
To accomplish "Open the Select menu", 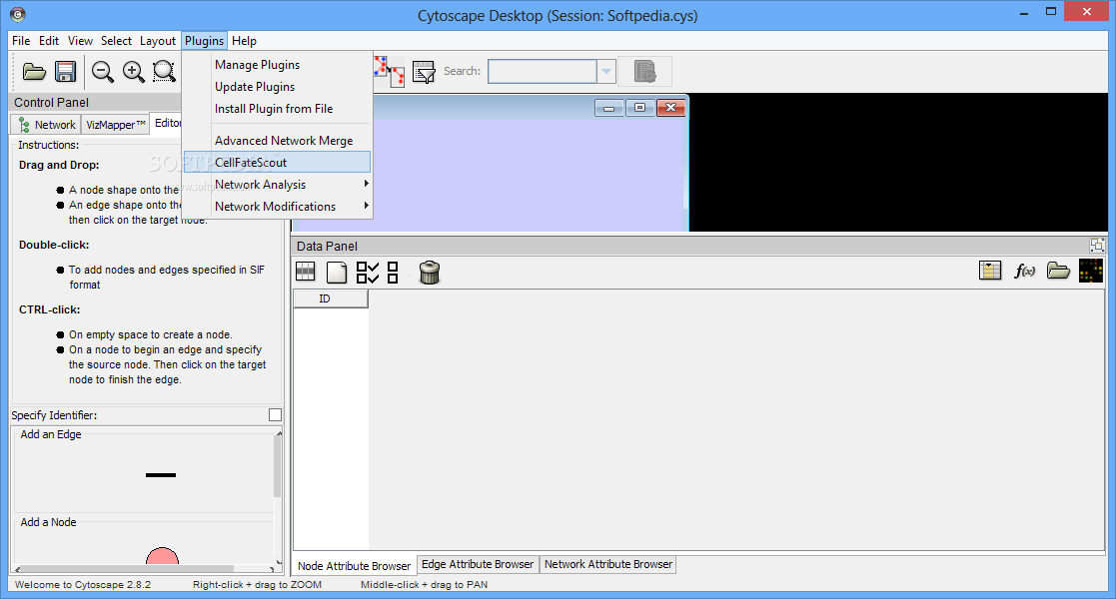I will click(x=116, y=41).
